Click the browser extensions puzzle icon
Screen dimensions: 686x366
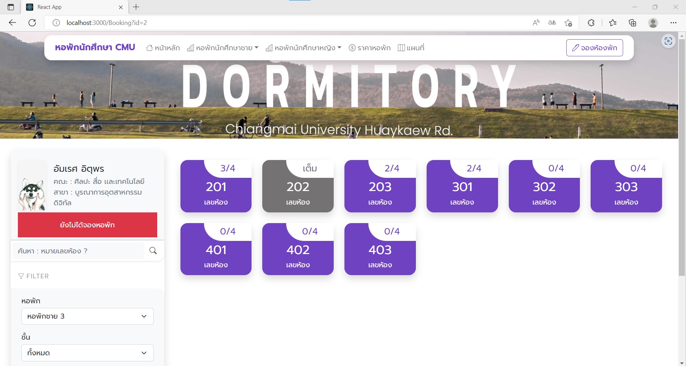pos(591,22)
